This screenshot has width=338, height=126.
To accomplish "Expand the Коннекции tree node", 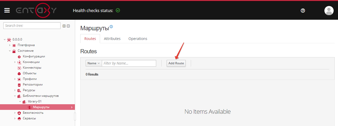I will (x=15, y=62).
